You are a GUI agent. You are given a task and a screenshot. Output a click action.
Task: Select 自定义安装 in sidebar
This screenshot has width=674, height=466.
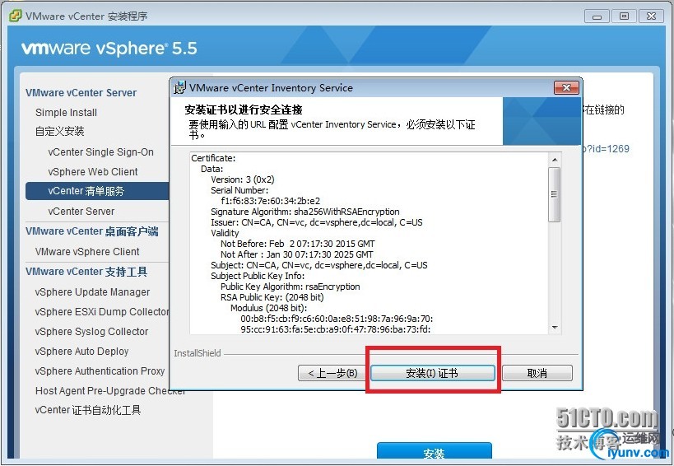(60, 132)
